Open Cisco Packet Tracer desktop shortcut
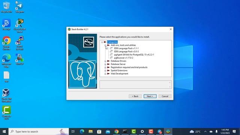The height and width of the screenshot is (135, 240). [x=19, y=26]
